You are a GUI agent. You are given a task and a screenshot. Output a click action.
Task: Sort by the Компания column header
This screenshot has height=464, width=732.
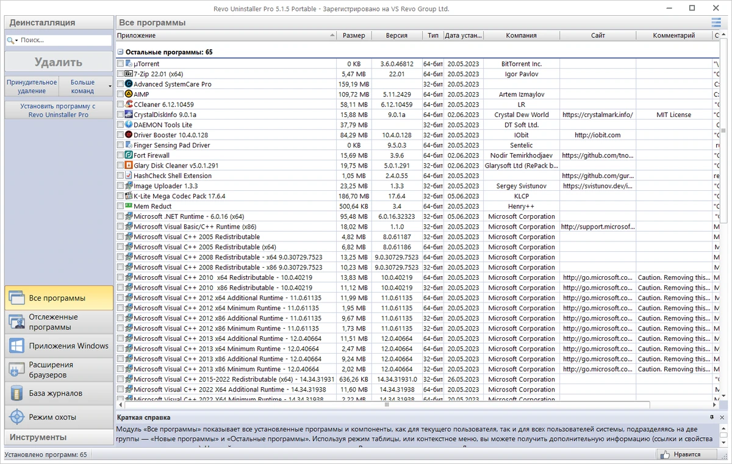pyautogui.click(x=522, y=35)
